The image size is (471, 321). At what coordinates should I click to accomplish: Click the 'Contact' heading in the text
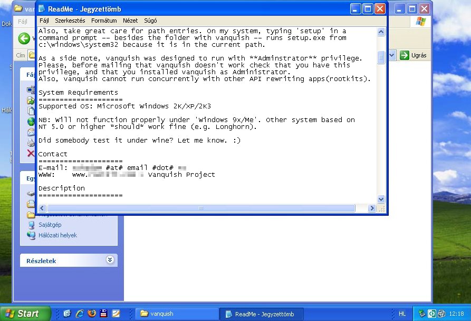click(53, 154)
